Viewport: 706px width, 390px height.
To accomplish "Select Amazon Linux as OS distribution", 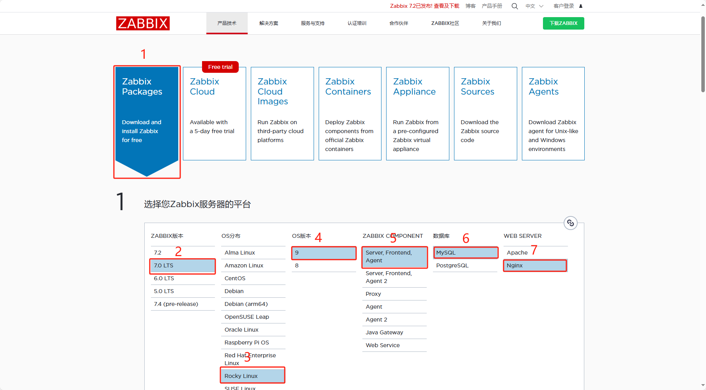I will pos(254,265).
